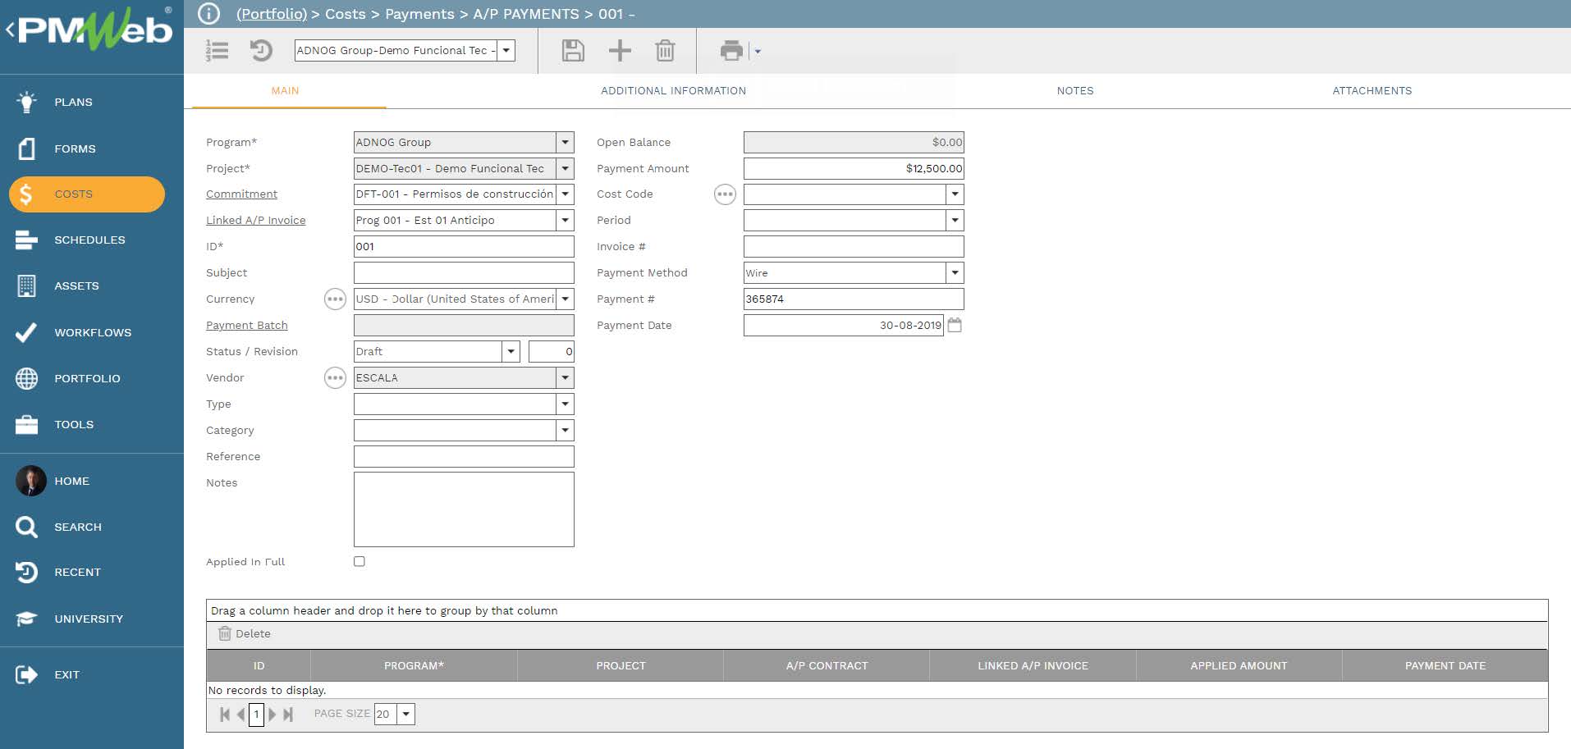1571x749 pixels.
Task: Click the Notes text area
Action: click(x=464, y=509)
